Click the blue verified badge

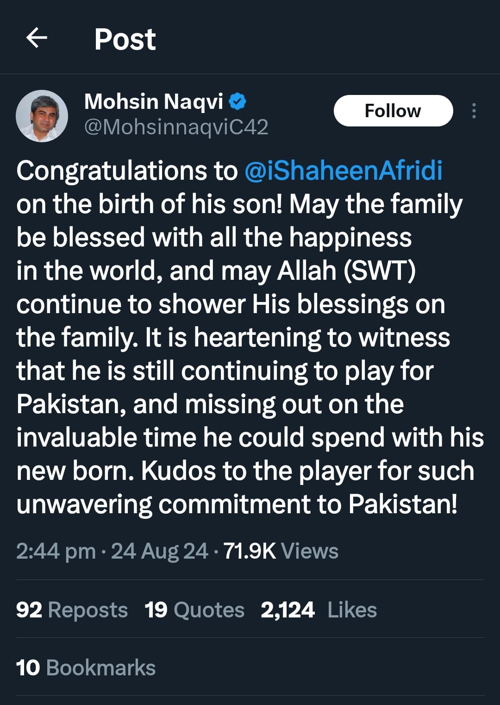pyautogui.click(x=238, y=102)
